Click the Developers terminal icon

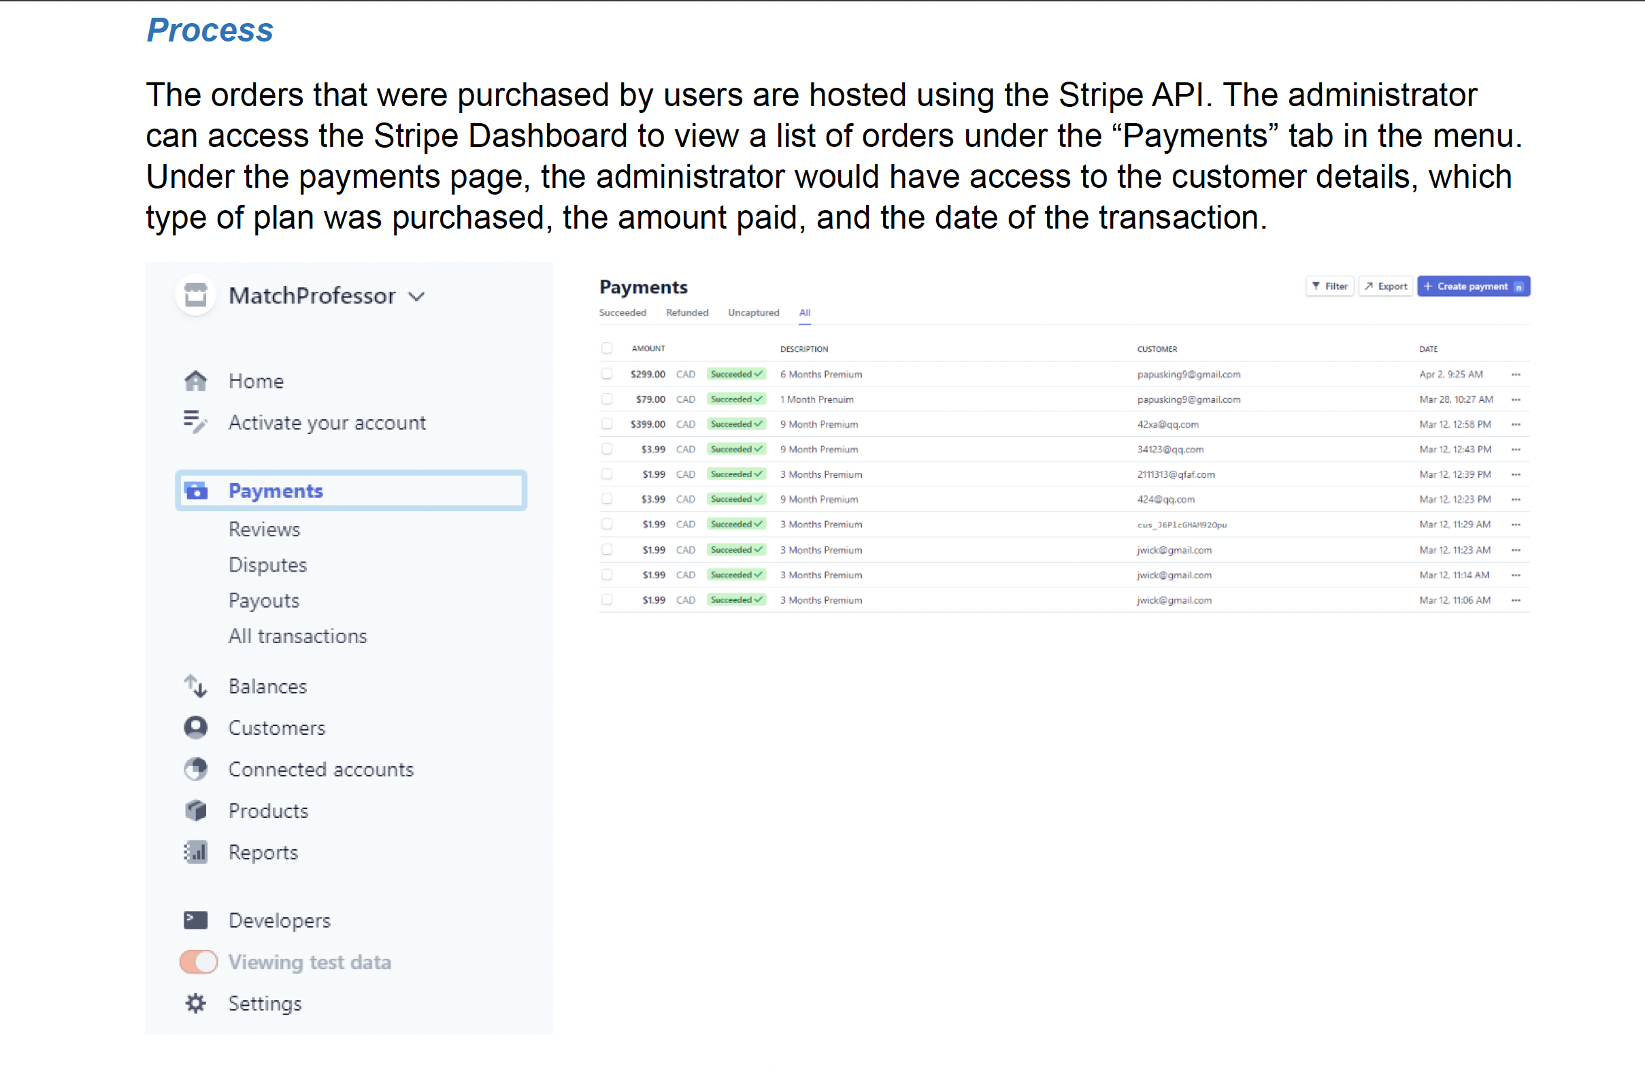pos(196,920)
